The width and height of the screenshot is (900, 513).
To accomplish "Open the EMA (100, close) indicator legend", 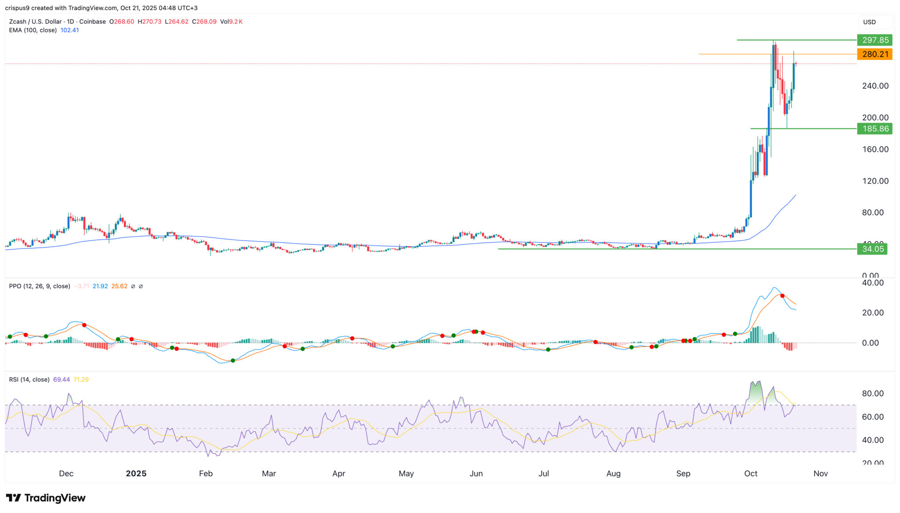I will pyautogui.click(x=33, y=30).
